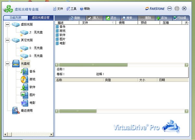Viewport: 195px width, 140px height.
Task: Open the 文件 menu
Action: (x=58, y=9)
